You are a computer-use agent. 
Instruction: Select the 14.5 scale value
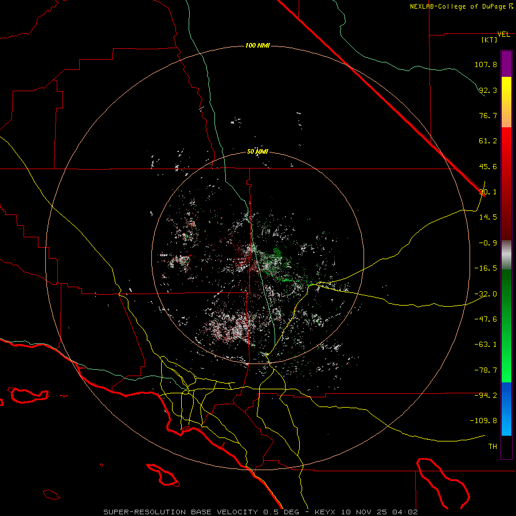[x=488, y=217]
